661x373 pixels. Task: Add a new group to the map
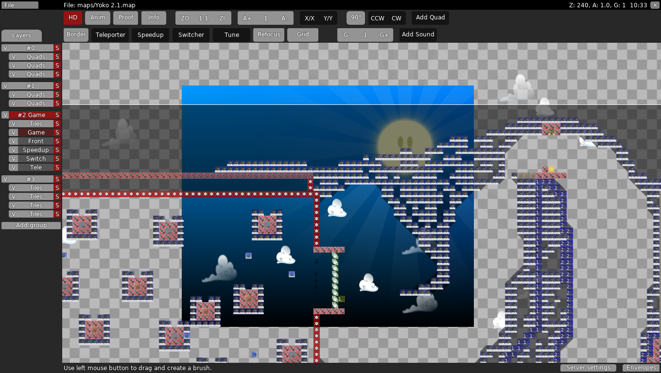pyautogui.click(x=31, y=225)
